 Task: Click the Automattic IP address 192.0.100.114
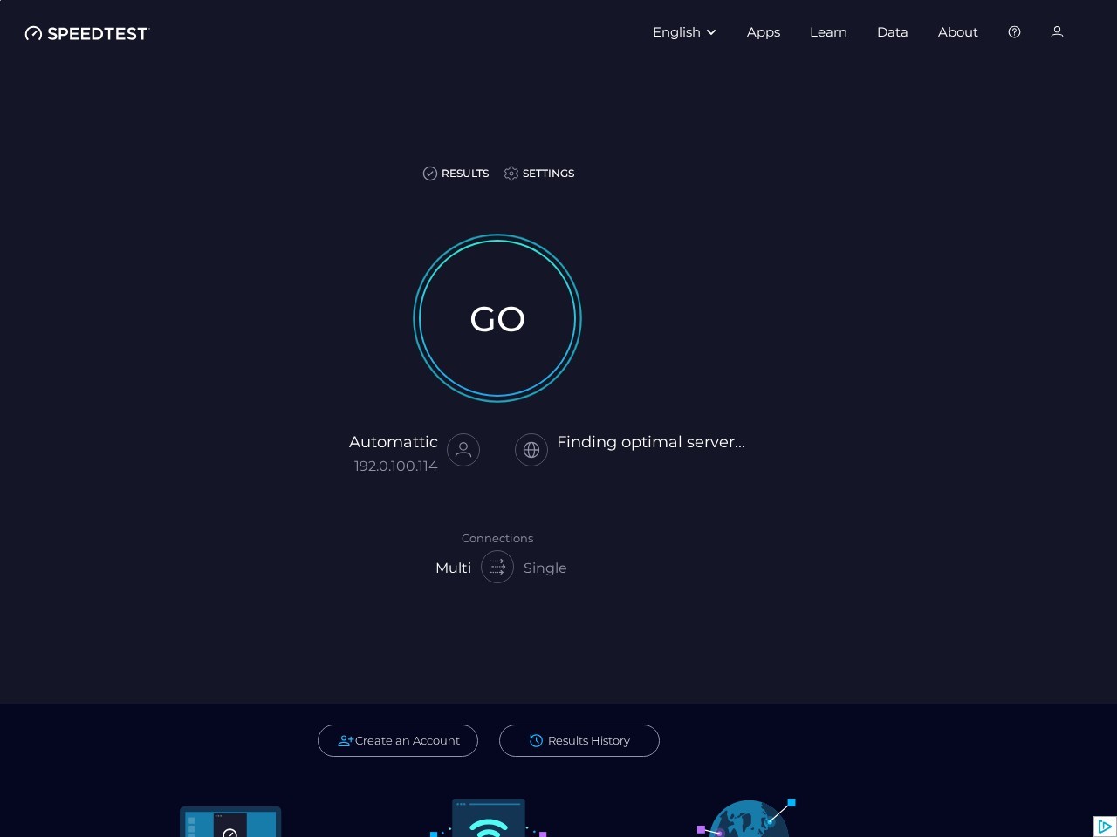(x=396, y=466)
